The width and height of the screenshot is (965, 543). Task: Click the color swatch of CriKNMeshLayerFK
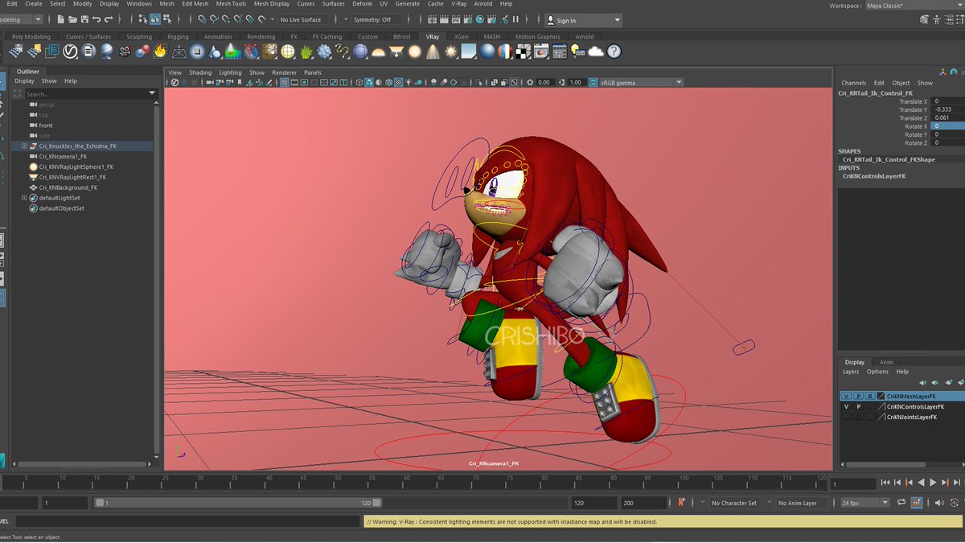coord(881,397)
